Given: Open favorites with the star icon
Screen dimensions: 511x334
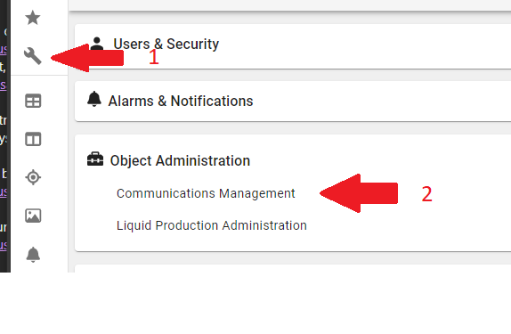Looking at the screenshot, I should (33, 18).
